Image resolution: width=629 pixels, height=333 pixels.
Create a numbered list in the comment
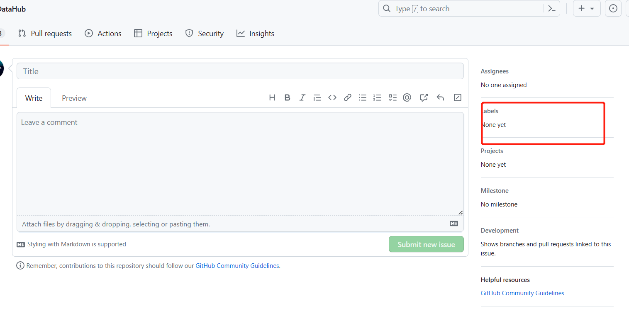377,97
